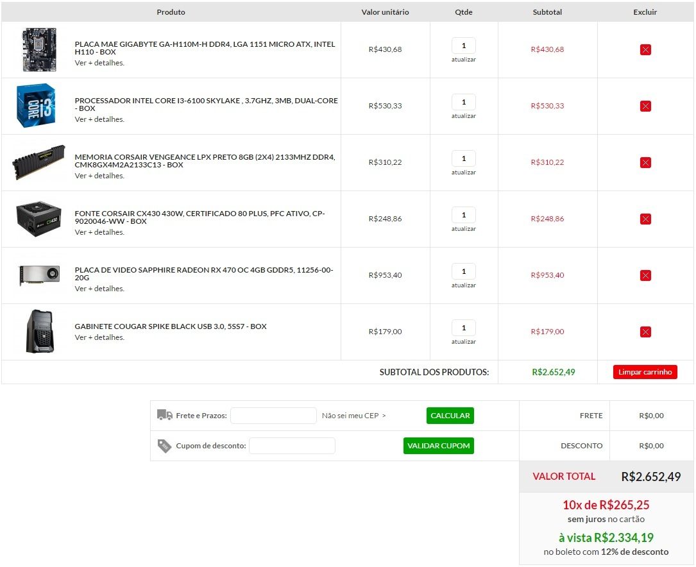
Task: Click the Produto column header
Action: pos(171,12)
